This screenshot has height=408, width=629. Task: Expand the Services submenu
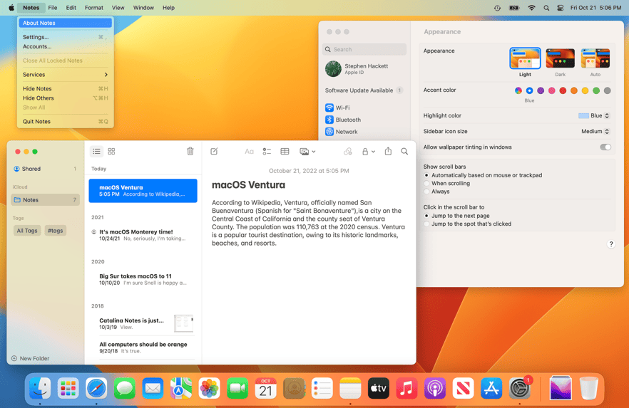(65, 75)
